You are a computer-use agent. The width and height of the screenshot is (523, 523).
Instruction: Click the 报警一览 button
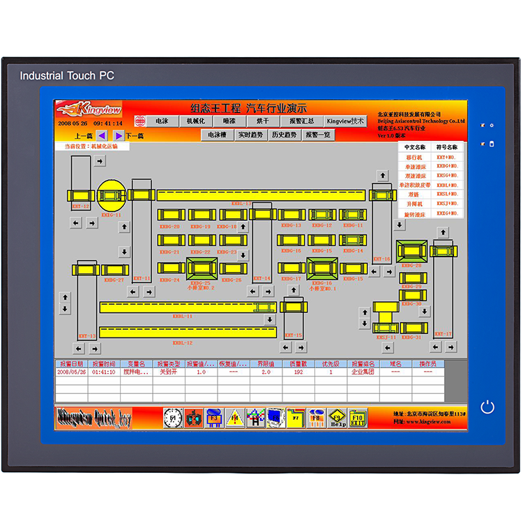pos(318,135)
